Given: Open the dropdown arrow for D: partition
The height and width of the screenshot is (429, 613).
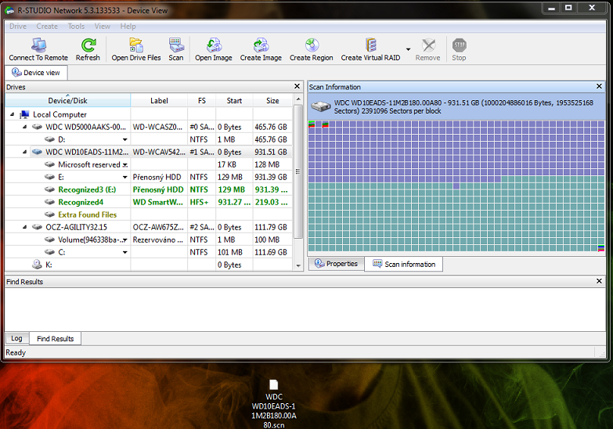Looking at the screenshot, I should (x=125, y=139).
